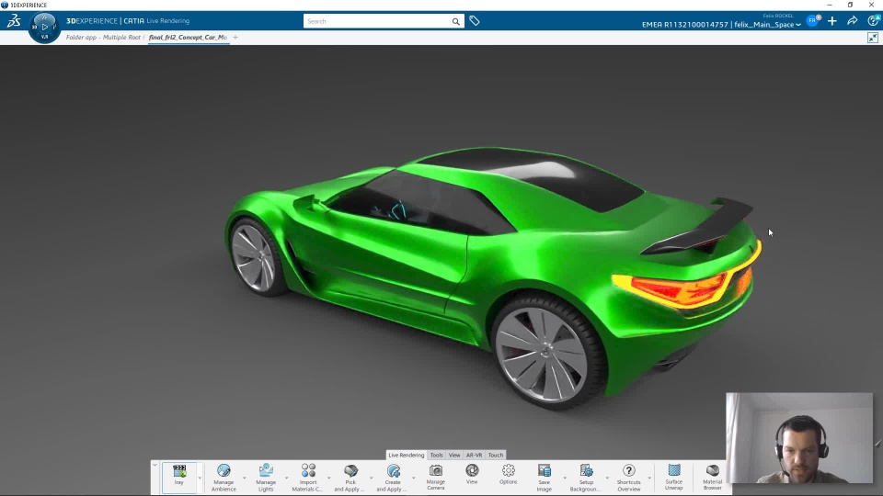Expand the Manage Ambience dropdown arrow

click(x=245, y=478)
